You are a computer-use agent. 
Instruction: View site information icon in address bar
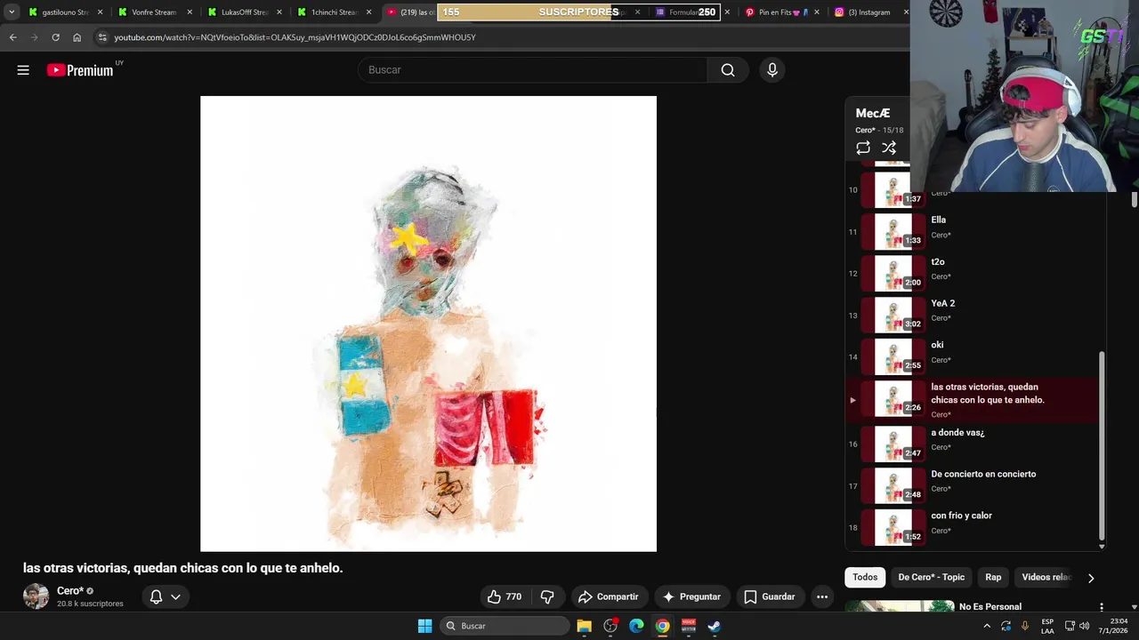[102, 37]
